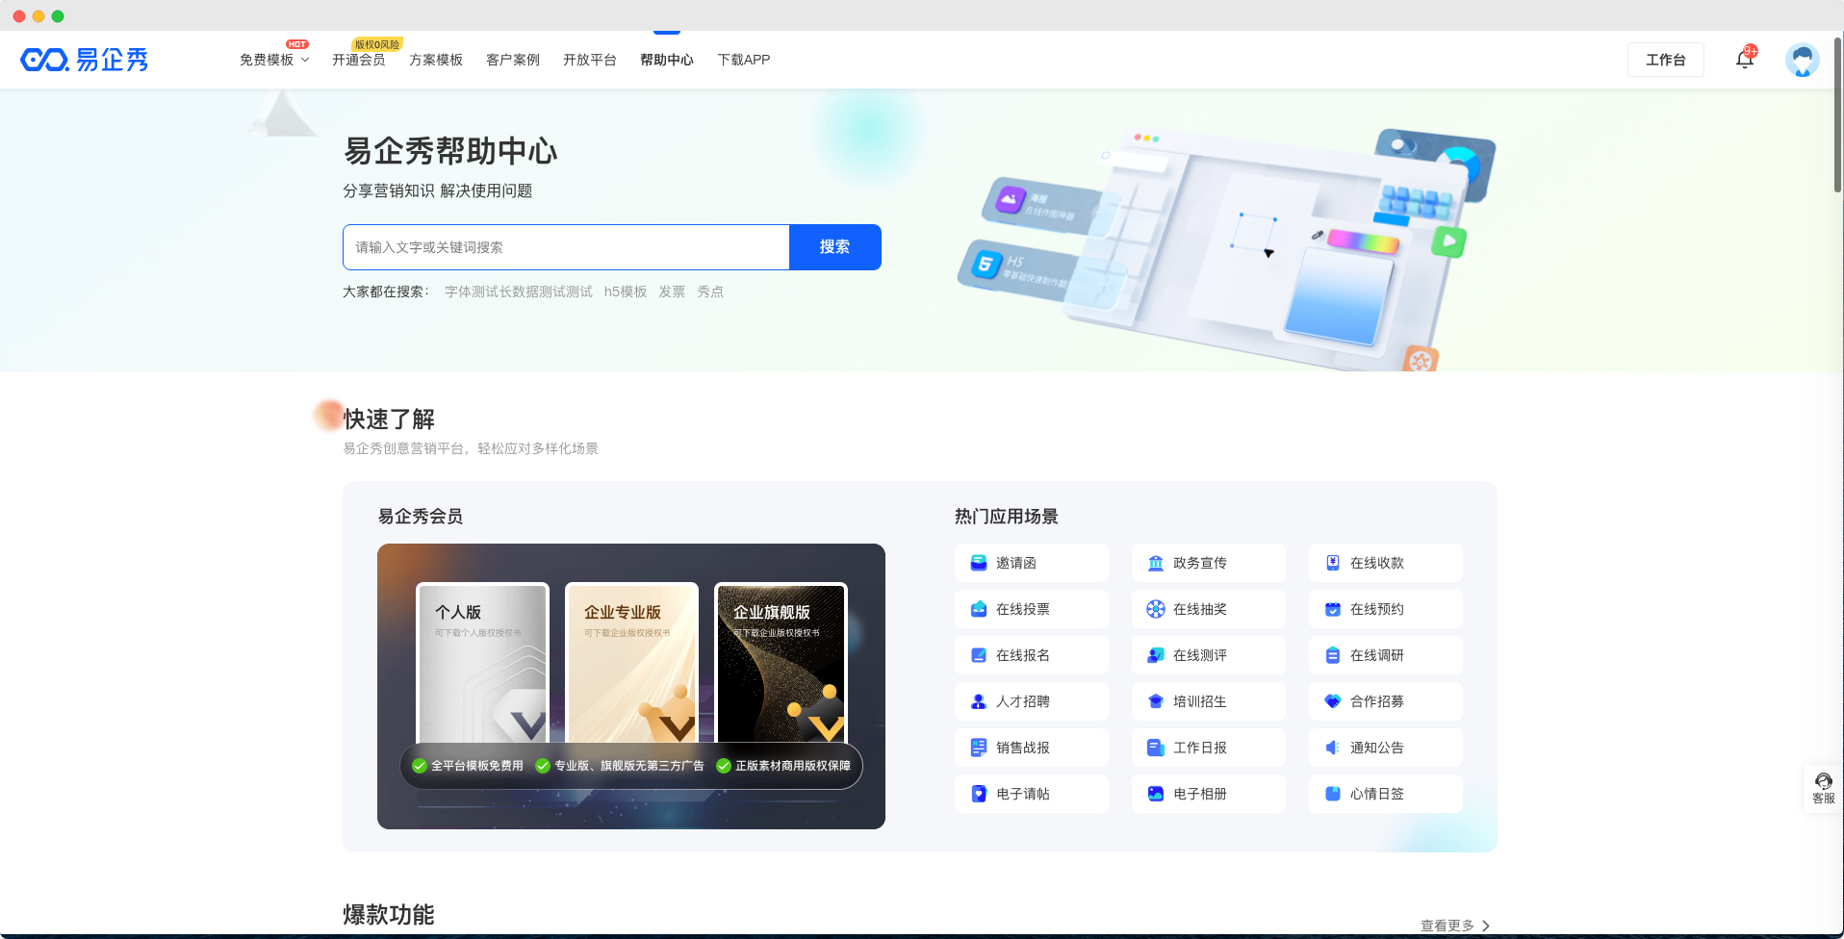Viewport: 1844px width, 939px height.
Task: Search the suggested term 秀点
Action: 710,292
